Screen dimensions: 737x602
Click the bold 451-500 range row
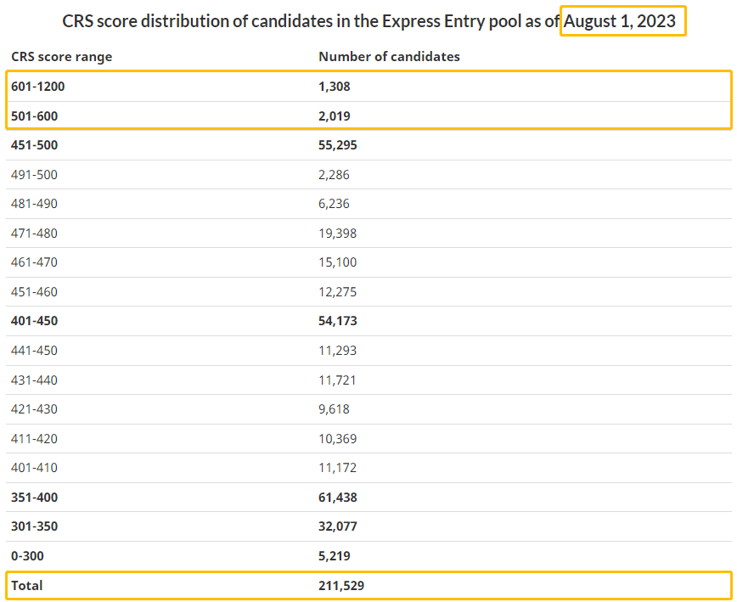(x=35, y=145)
